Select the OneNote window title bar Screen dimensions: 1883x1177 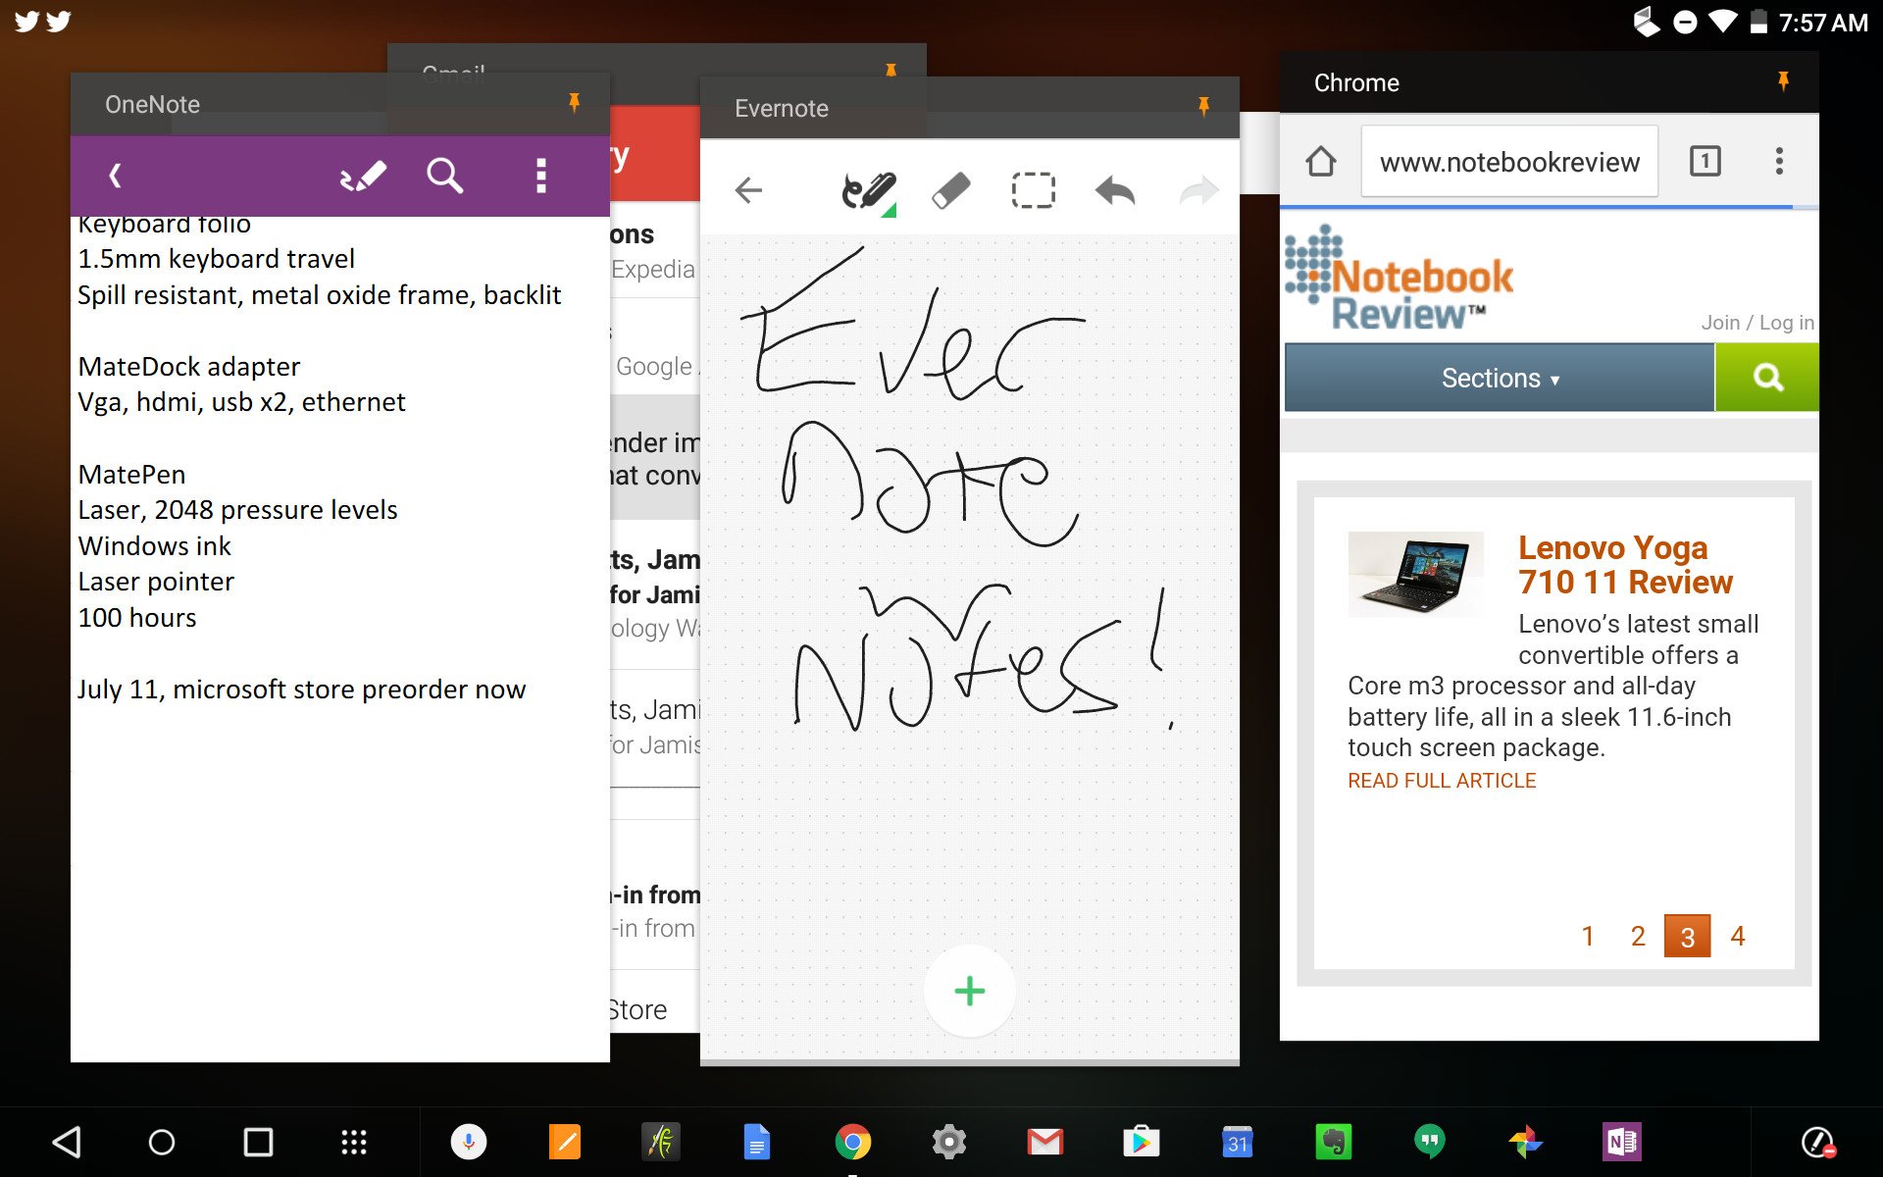[x=340, y=104]
